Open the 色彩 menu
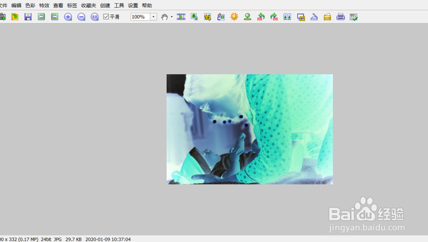 [x=30, y=6]
